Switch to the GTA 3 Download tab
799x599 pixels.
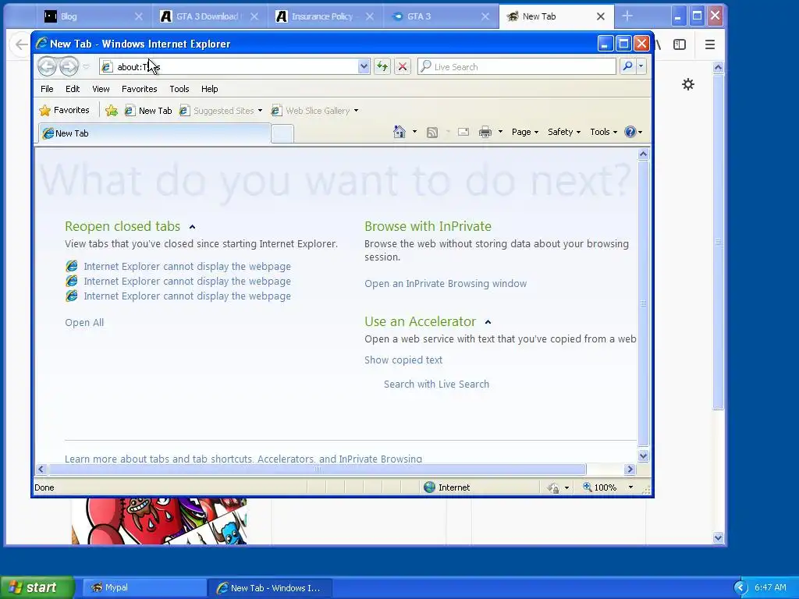click(209, 16)
